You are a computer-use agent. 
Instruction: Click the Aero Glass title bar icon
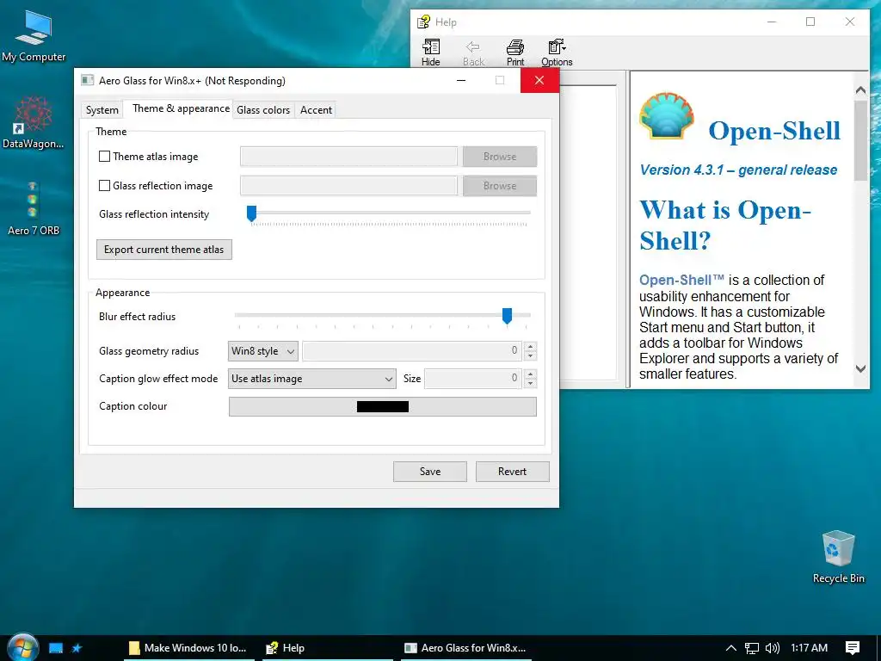click(87, 80)
